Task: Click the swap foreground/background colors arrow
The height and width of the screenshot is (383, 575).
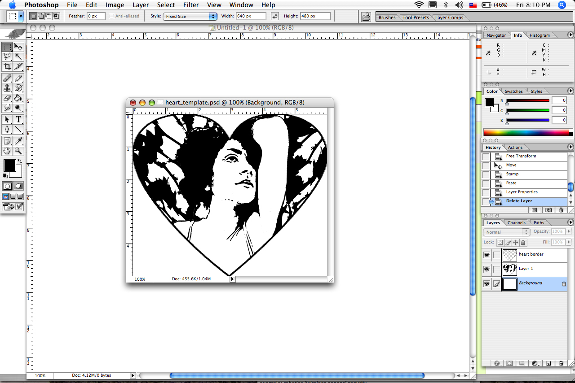Action: click(20, 161)
